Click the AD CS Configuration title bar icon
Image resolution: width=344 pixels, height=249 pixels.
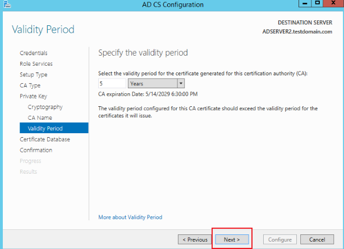point(7,4)
